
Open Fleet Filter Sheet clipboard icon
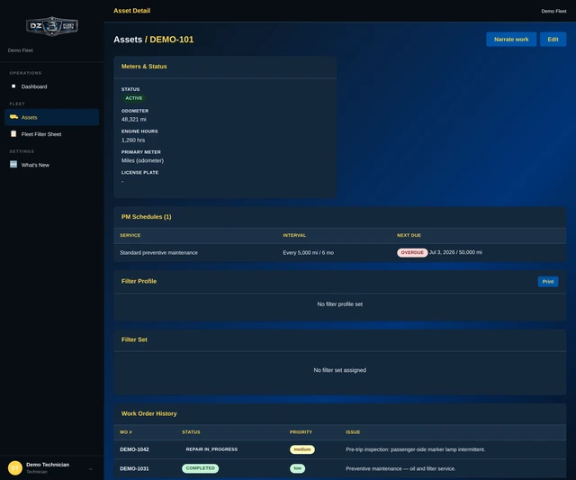point(13,134)
